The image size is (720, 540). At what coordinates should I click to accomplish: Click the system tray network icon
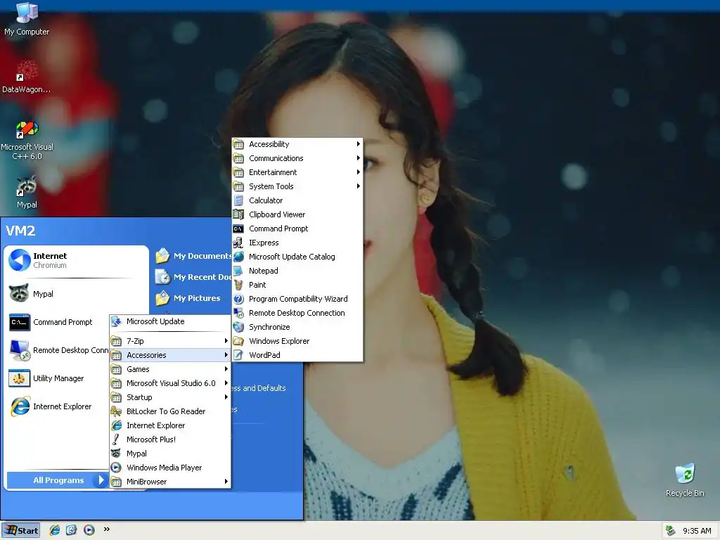pyautogui.click(x=671, y=531)
